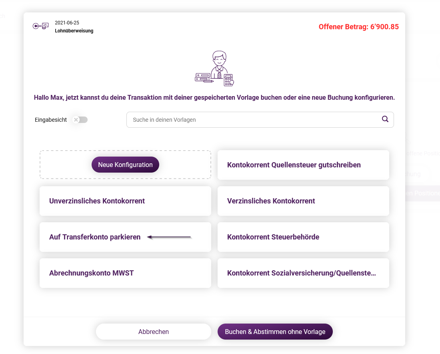
Task: Click the Lohnüberweisung transaction title
Action: pyautogui.click(x=74, y=30)
